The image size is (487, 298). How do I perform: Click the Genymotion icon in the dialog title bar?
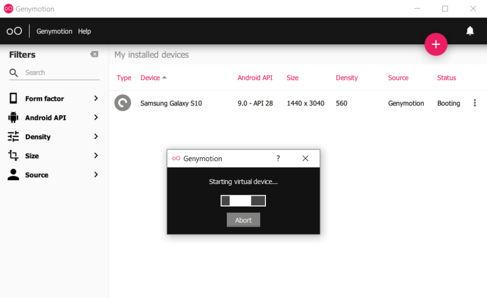coord(176,158)
